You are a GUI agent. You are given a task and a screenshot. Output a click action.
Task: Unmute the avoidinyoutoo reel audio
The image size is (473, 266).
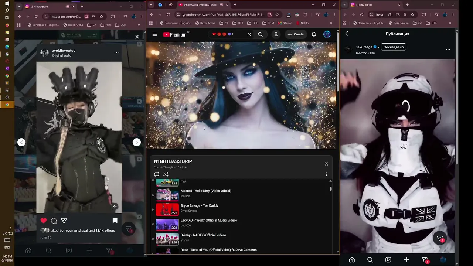point(115,207)
